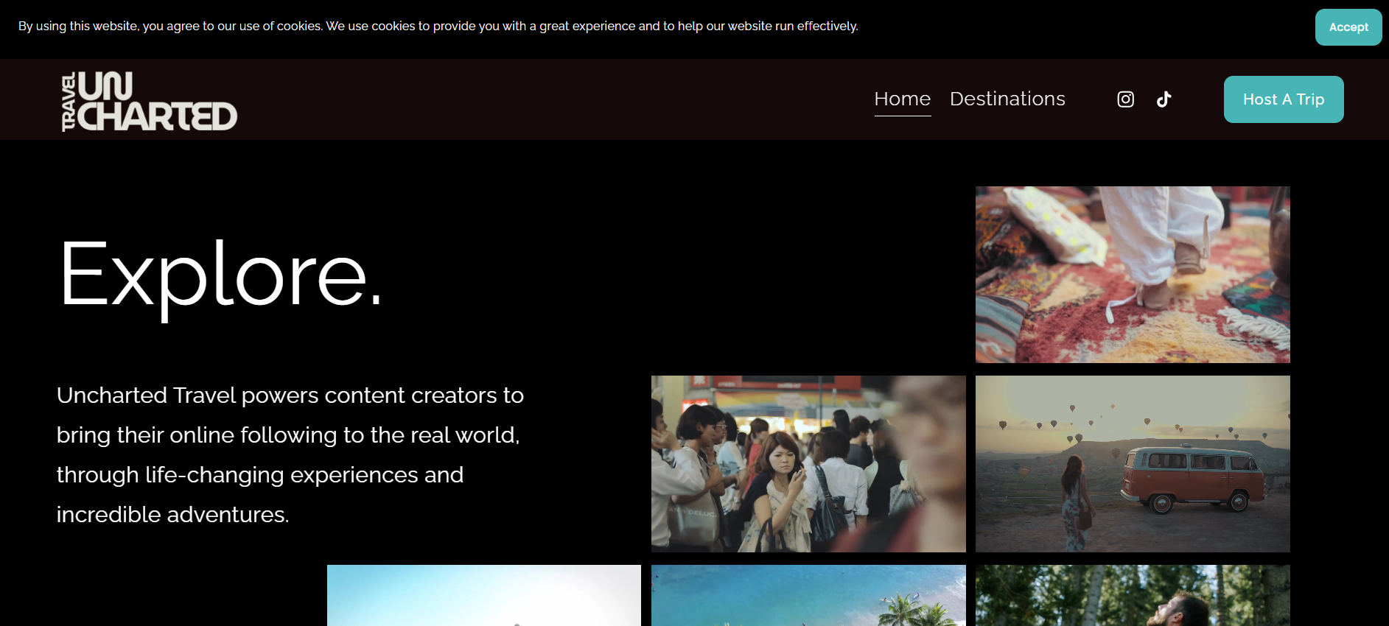Viewport: 1389px width, 626px height.
Task: Select the palm tree beach photo
Action: click(808, 595)
